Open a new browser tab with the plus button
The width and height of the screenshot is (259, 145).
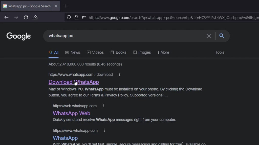[66, 6]
